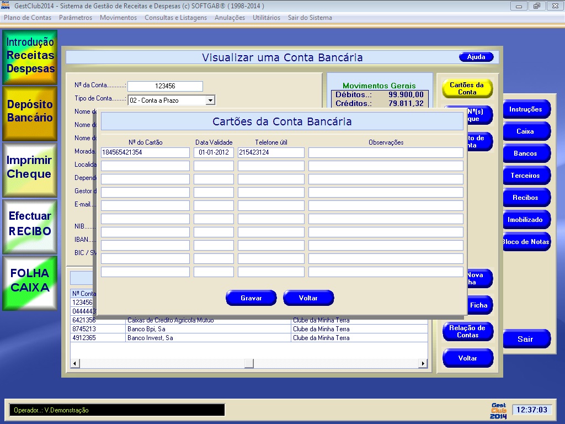Click the Ajuda help button
The image size is (565, 424).
476,57
